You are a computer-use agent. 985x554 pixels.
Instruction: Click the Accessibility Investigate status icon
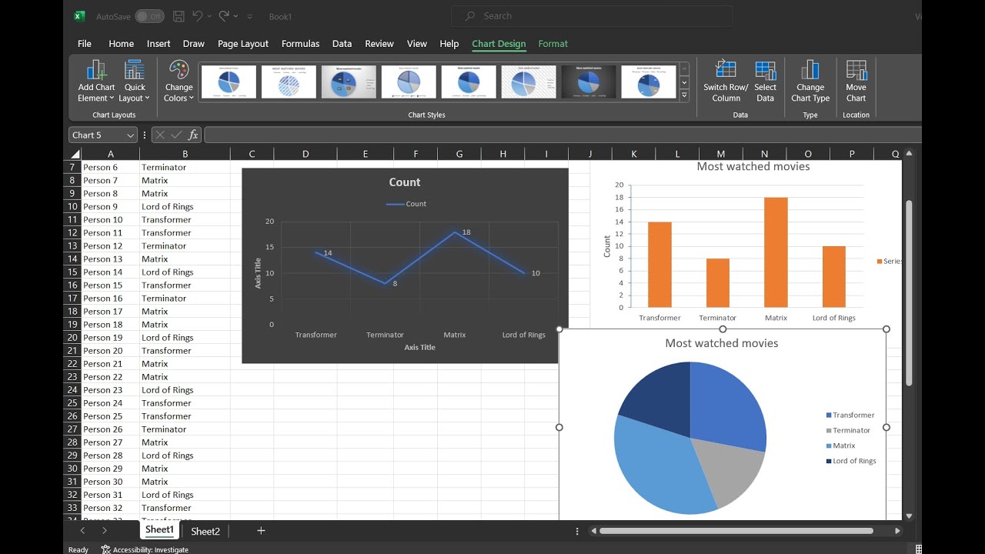pyautogui.click(x=105, y=549)
